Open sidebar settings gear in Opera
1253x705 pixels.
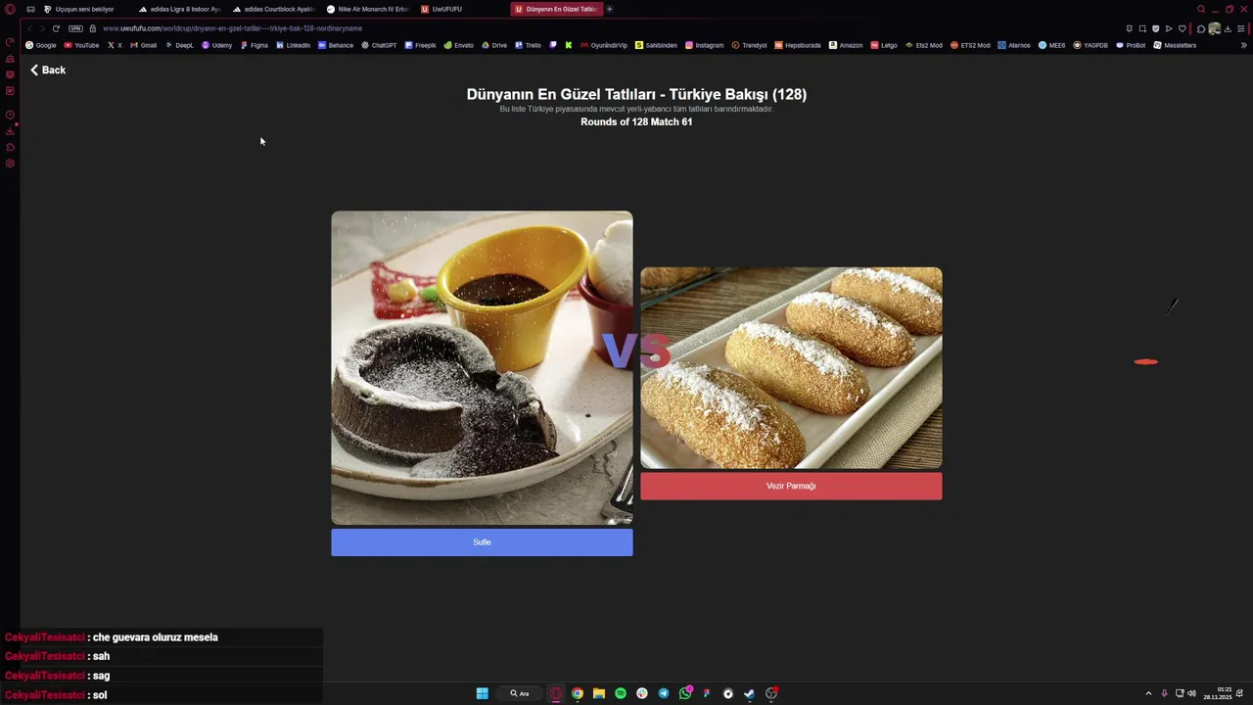point(10,164)
